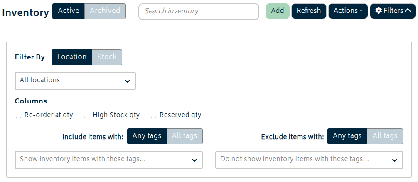Filter by Stock instead of Location
This screenshot has width=418, height=182.
107,57
